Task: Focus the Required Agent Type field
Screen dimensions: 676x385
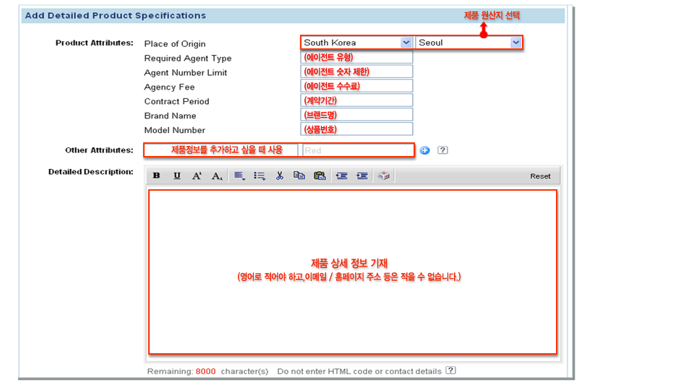Action: click(x=356, y=57)
